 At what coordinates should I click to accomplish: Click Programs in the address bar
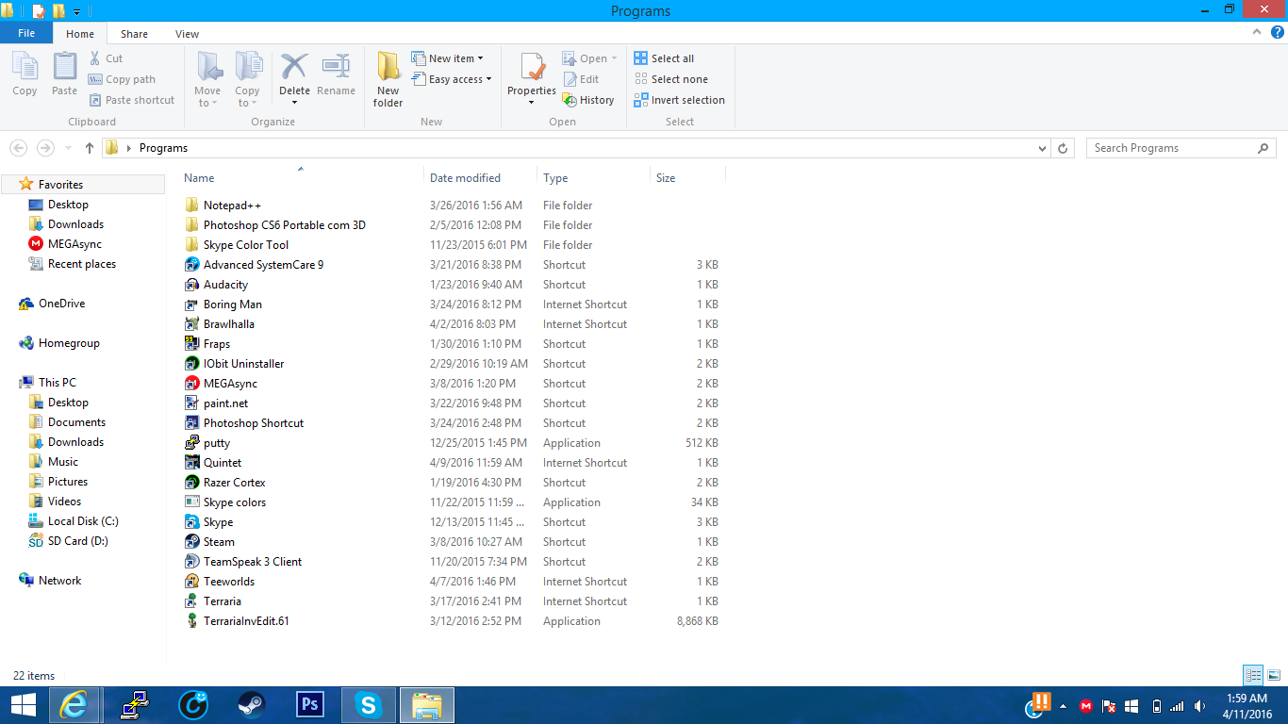tap(163, 148)
